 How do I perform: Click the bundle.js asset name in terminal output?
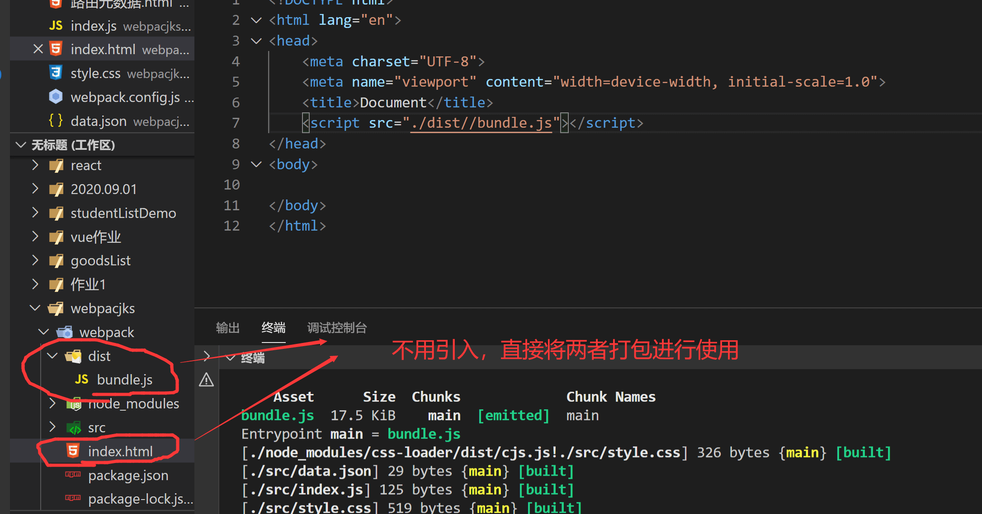[278, 415]
